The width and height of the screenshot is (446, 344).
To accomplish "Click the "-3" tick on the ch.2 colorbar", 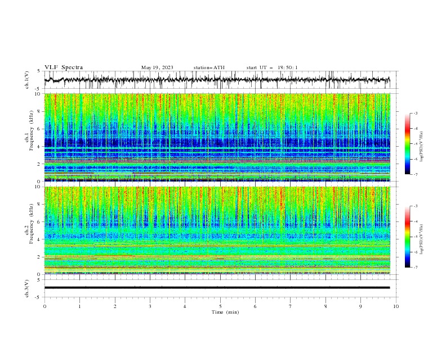I will [415, 206].
